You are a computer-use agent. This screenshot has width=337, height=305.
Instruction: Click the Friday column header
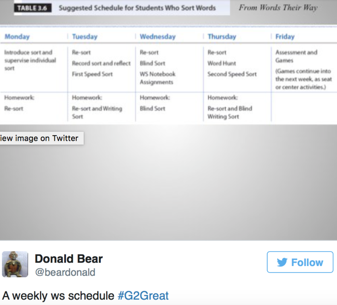pyautogui.click(x=285, y=36)
